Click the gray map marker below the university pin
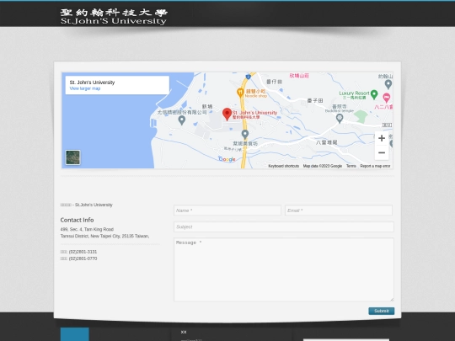The image size is (455, 341). pos(245,134)
